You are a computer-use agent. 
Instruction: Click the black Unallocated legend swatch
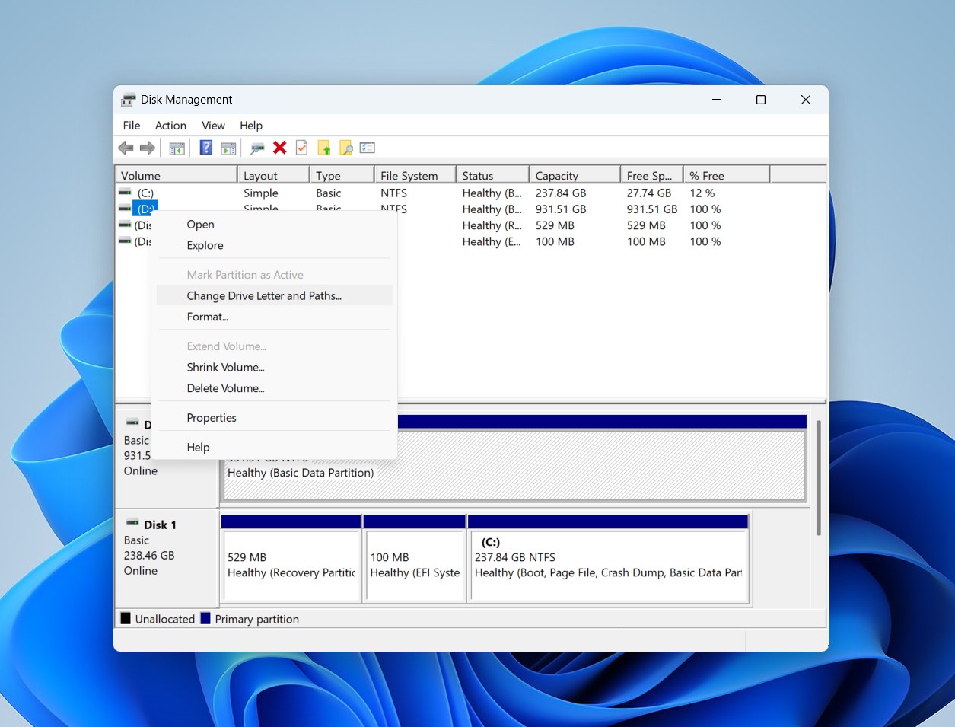click(x=126, y=618)
